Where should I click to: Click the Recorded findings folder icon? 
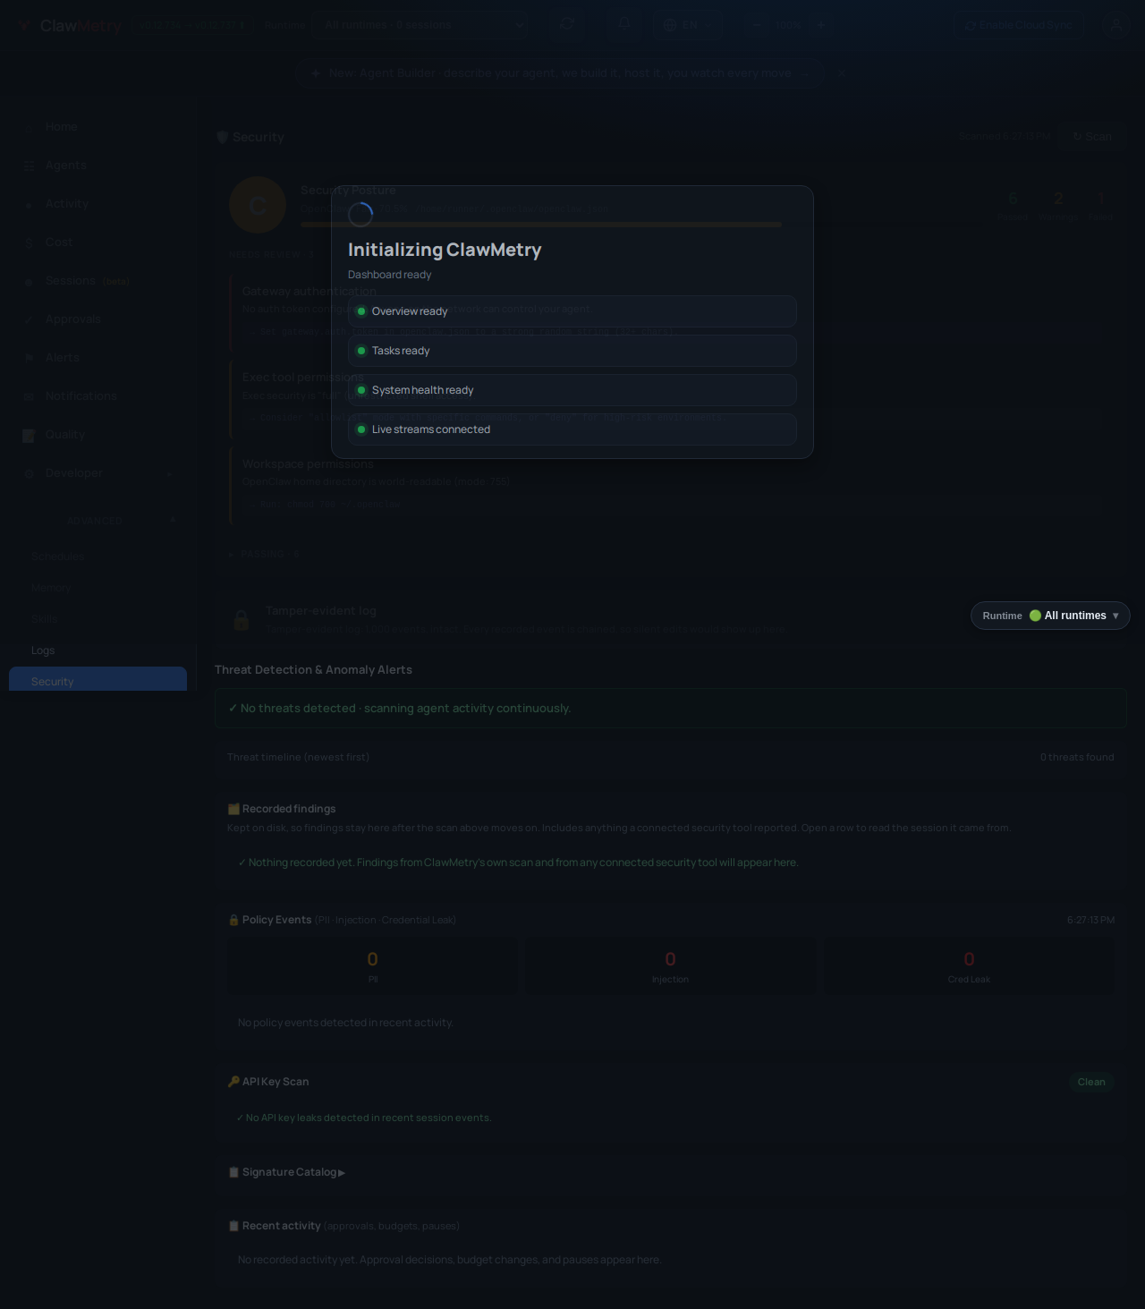pyautogui.click(x=233, y=809)
